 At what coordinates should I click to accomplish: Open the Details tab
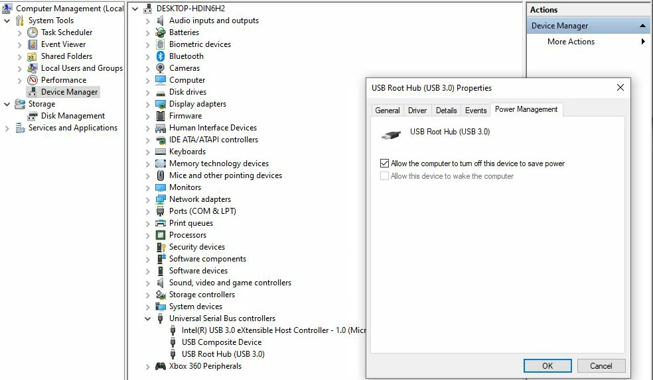point(446,110)
